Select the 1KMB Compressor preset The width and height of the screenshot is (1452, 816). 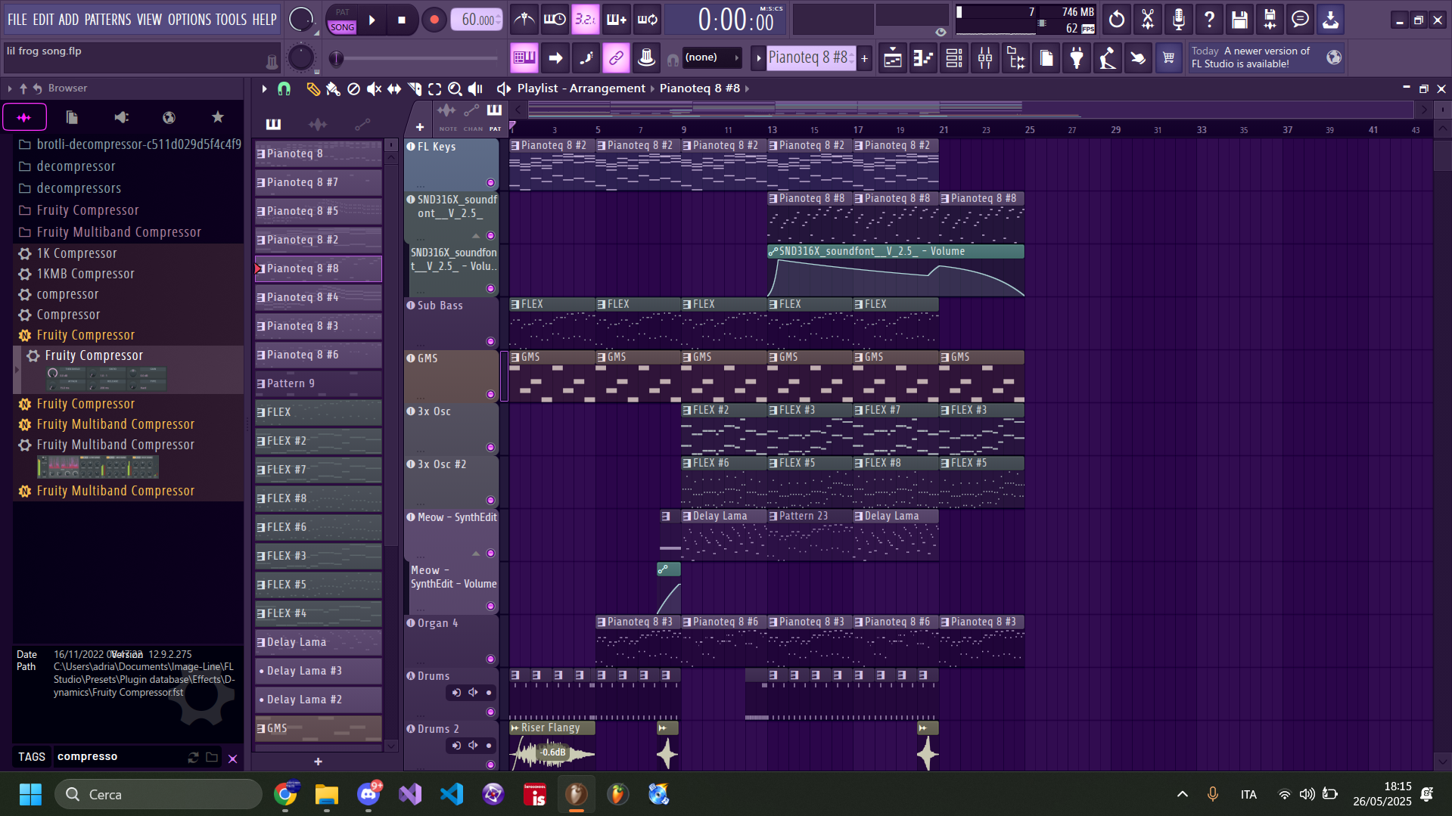point(86,274)
